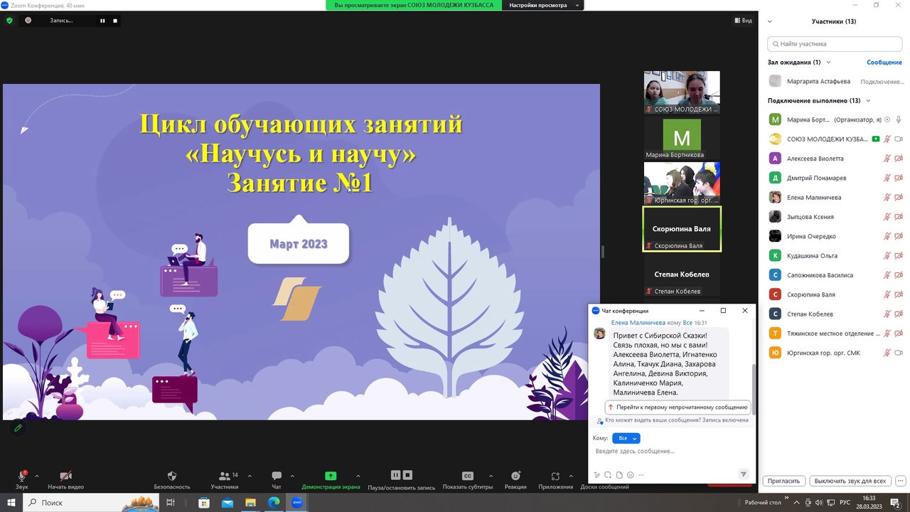This screenshot has width=910, height=512.
Task: Select participant Ирина Очередко
Action: tap(835, 236)
